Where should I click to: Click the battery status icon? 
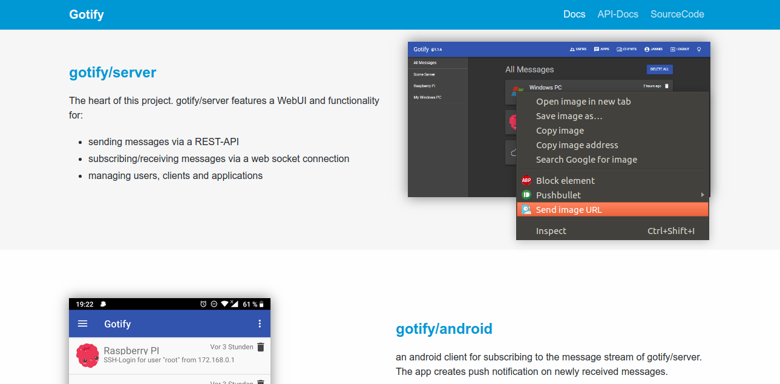261,304
